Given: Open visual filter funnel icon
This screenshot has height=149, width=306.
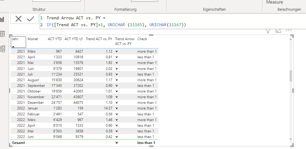Looking at the screenshot, I should click(x=268, y=31).
